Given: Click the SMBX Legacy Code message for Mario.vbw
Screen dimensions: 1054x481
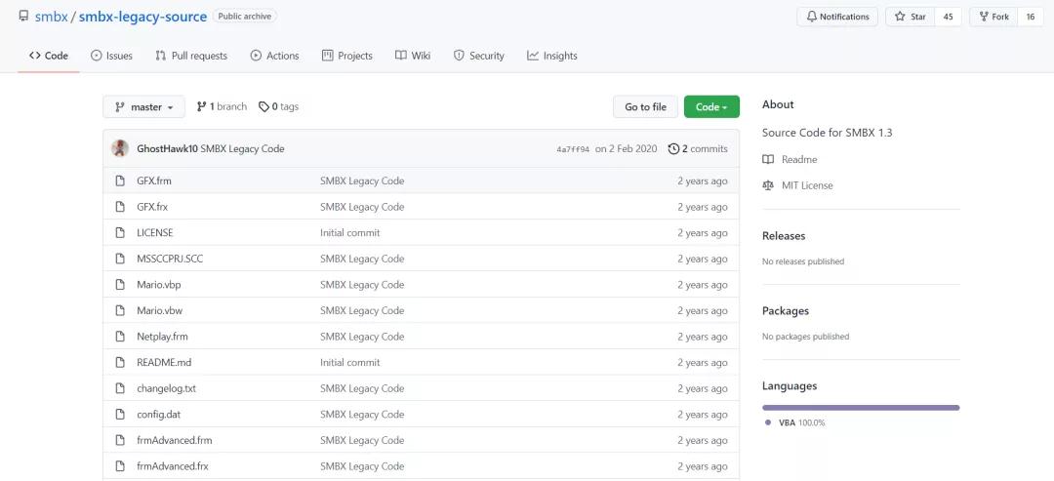Looking at the screenshot, I should (x=362, y=310).
